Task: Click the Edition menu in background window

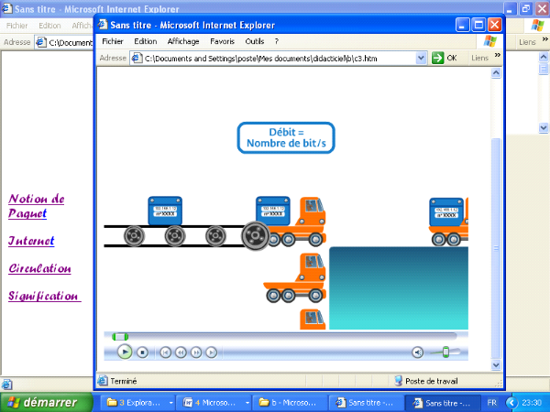Action: tap(49, 26)
